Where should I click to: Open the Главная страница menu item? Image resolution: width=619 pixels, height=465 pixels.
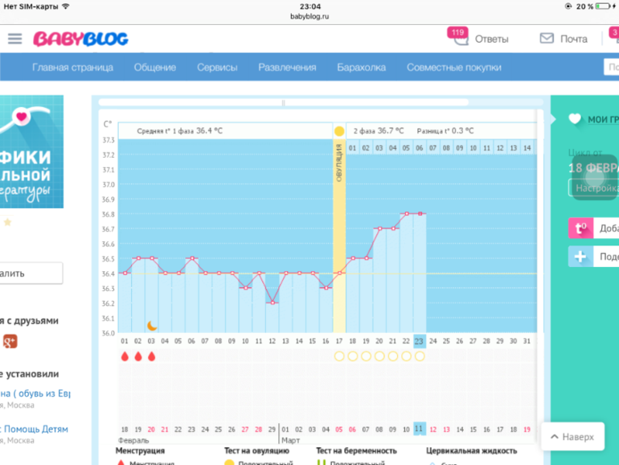(x=72, y=68)
